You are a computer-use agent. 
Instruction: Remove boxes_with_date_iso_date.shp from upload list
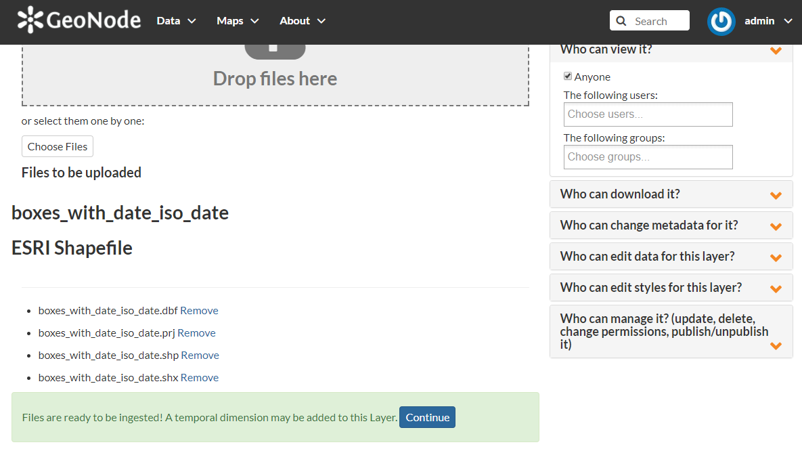click(200, 355)
